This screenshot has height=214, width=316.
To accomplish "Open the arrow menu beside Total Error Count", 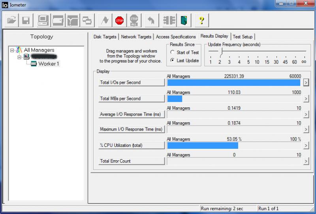I will point(306,161).
